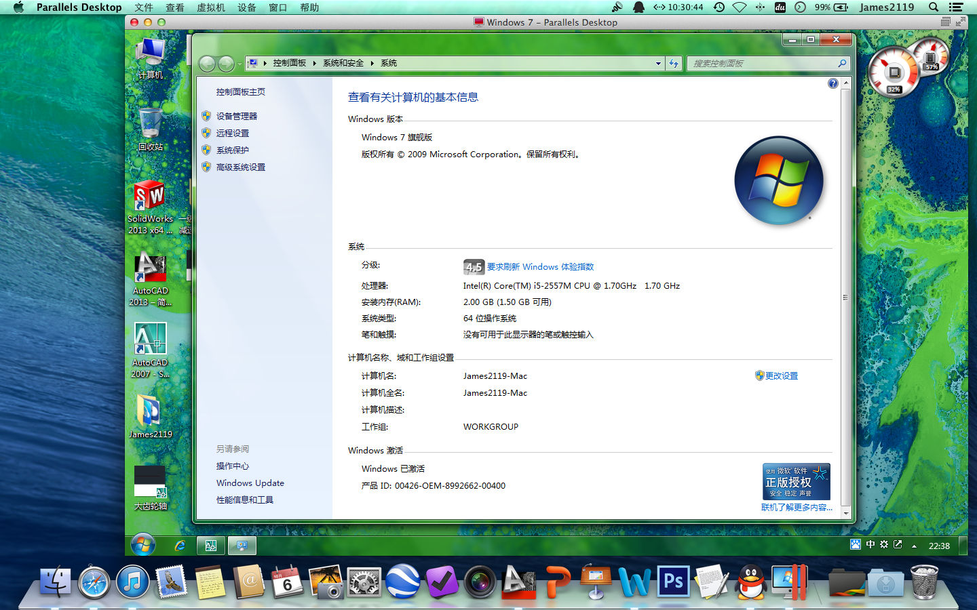The width and height of the screenshot is (977, 610).
Task: Click the 正版授权 genuine software badge
Action: click(x=797, y=482)
